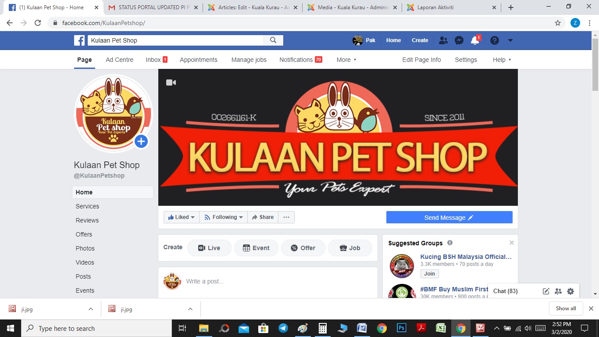The width and height of the screenshot is (599, 337).
Task: Open Task View in taskbar
Action: pos(182,328)
